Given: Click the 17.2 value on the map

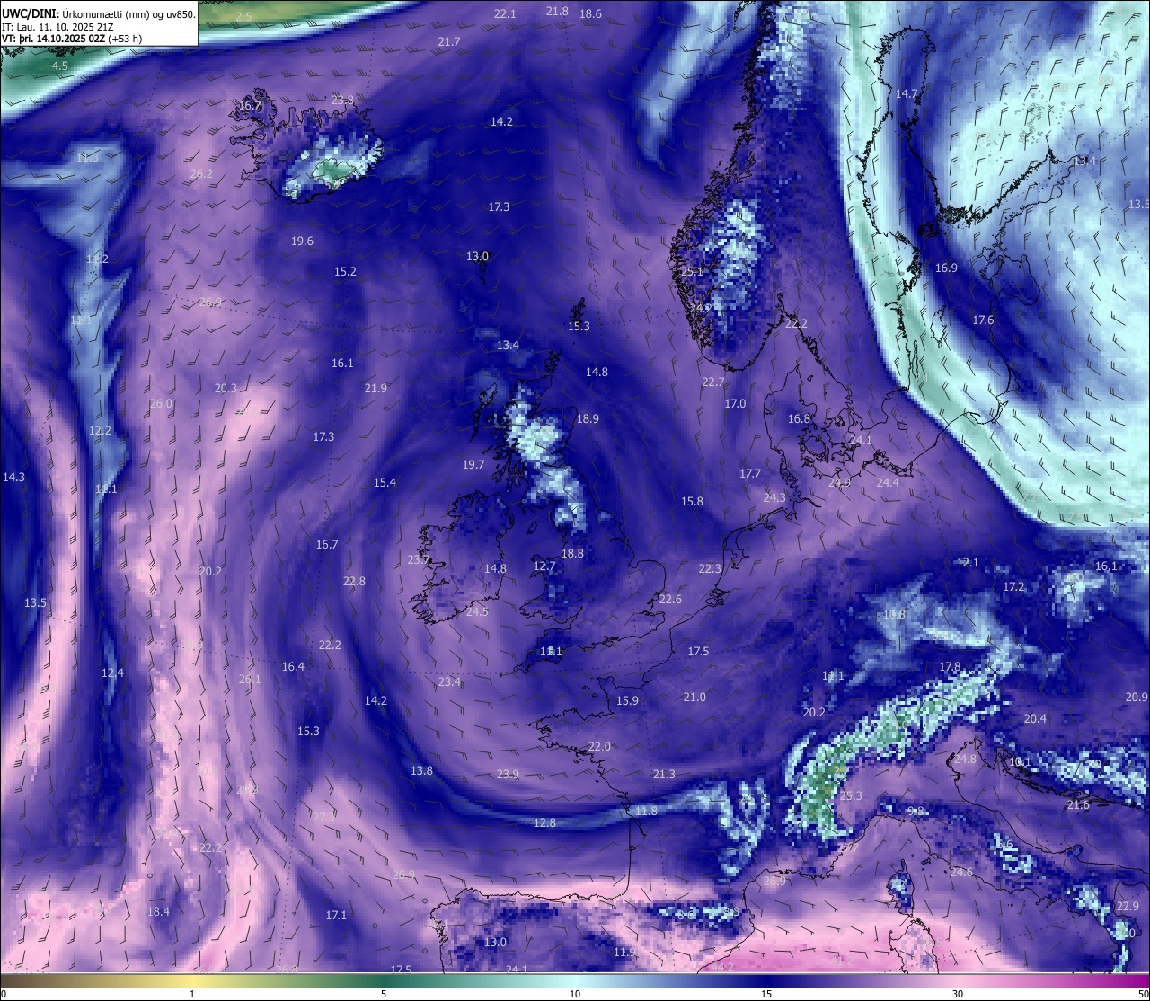Looking at the screenshot, I should pyautogui.click(x=1013, y=586).
